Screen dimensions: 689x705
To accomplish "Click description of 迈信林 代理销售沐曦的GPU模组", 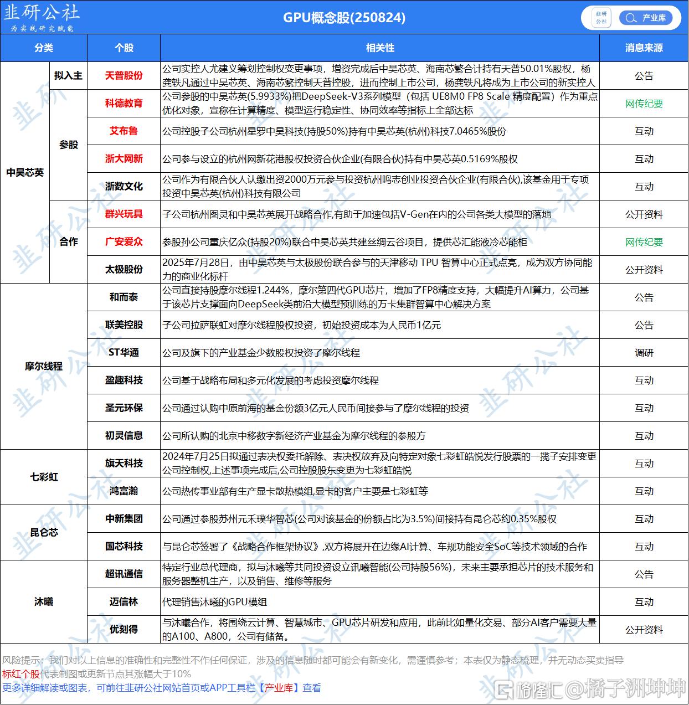I will pos(215,602).
